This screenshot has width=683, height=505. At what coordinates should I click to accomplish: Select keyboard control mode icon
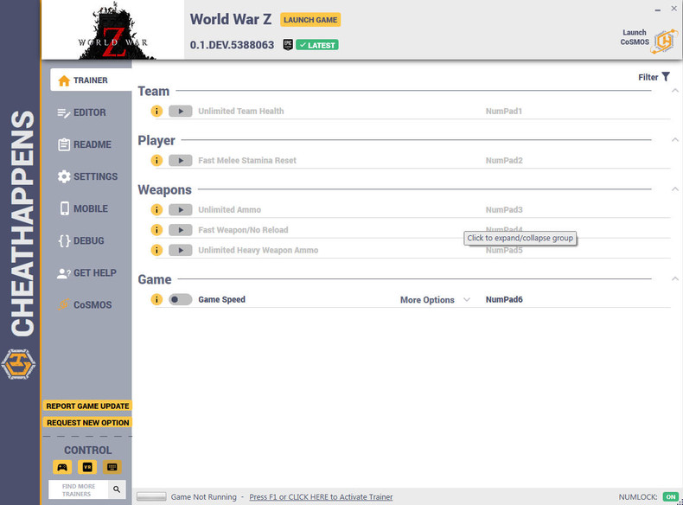click(x=112, y=467)
